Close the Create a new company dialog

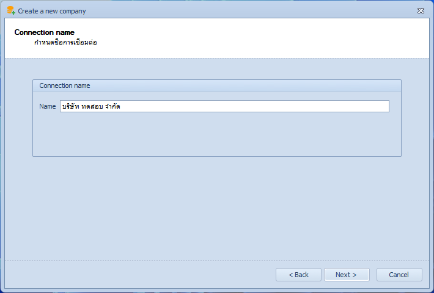pyautogui.click(x=421, y=11)
